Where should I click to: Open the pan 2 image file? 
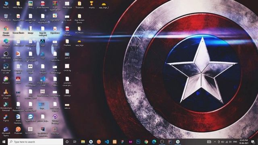tap(67, 55)
